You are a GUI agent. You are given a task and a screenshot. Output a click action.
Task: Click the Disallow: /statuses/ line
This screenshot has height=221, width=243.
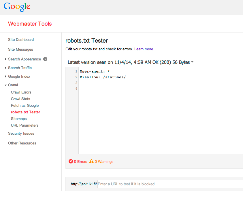coord(103,77)
